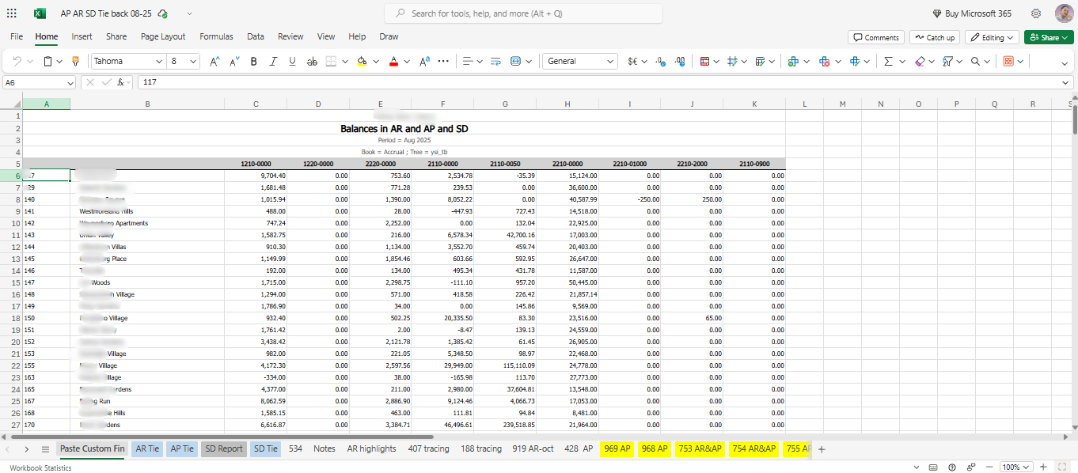Click the Catch up button
The image size is (1078, 473).
pos(934,37)
